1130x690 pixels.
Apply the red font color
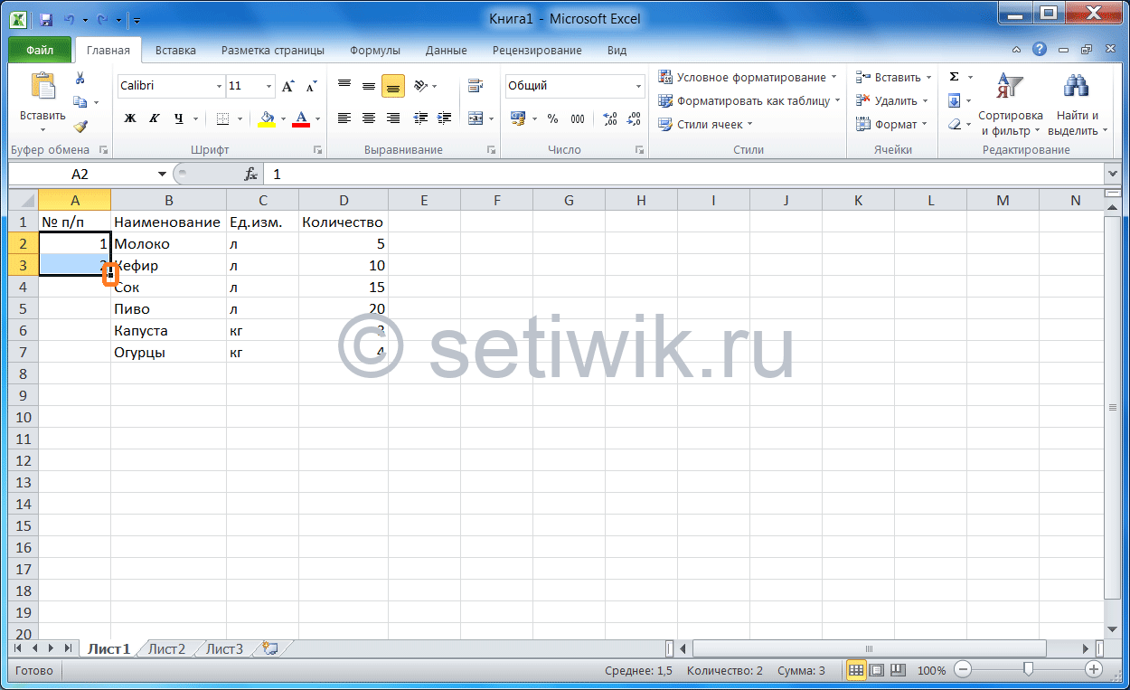(x=301, y=118)
